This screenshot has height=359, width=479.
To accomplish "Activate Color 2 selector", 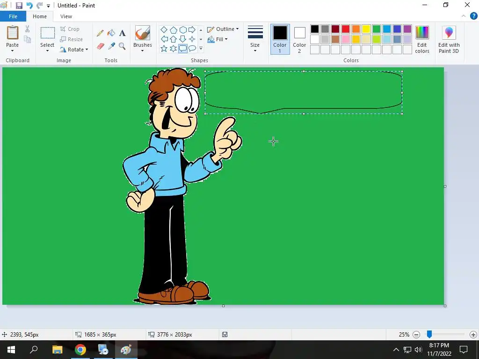I will 299,39.
